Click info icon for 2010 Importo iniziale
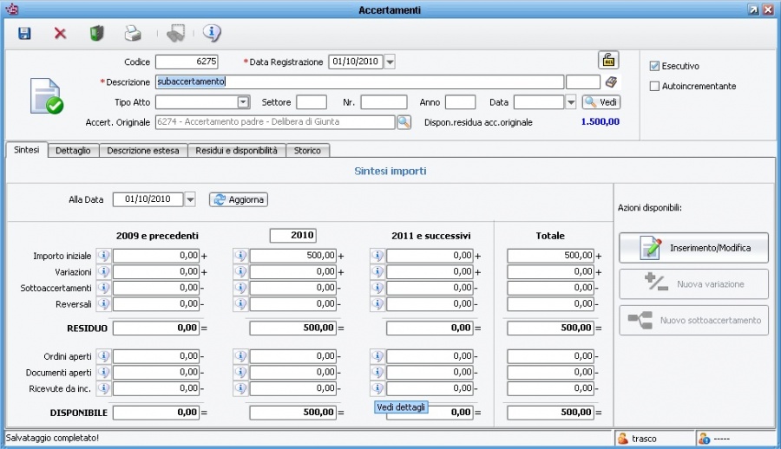The width and height of the screenshot is (781, 449). 241,256
